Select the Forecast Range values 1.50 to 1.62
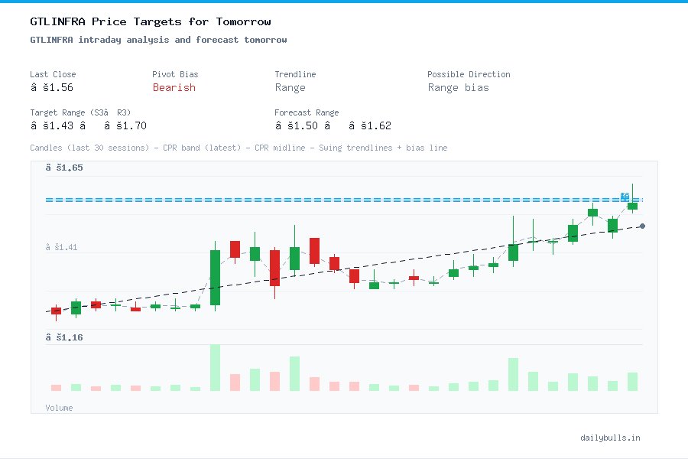 point(333,125)
